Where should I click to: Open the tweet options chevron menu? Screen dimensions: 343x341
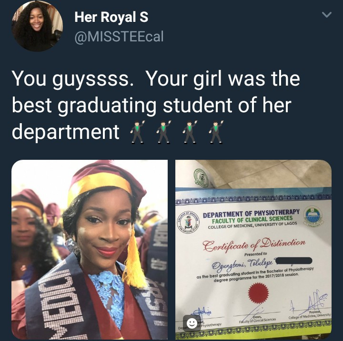click(327, 15)
